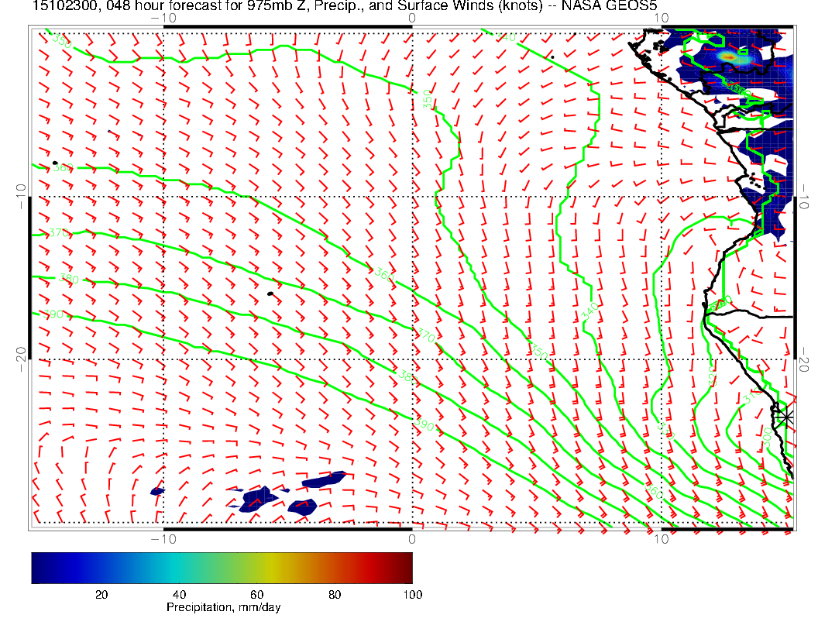
Task: Click the dark blue end of the color bar
Action: coord(39,567)
